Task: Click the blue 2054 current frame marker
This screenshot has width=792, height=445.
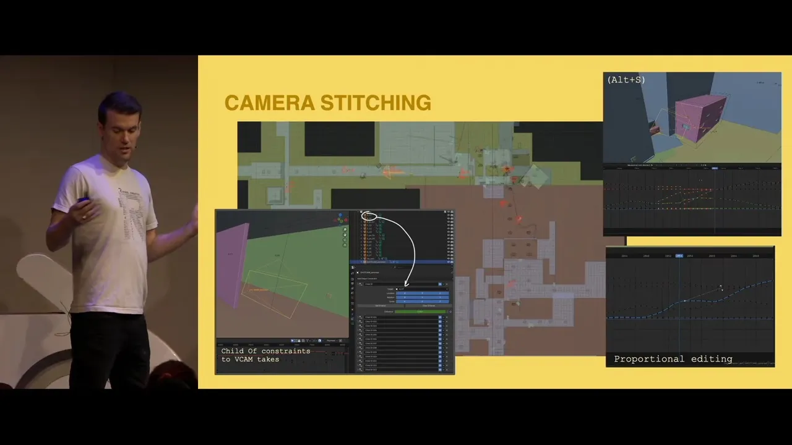Action: [x=679, y=256]
